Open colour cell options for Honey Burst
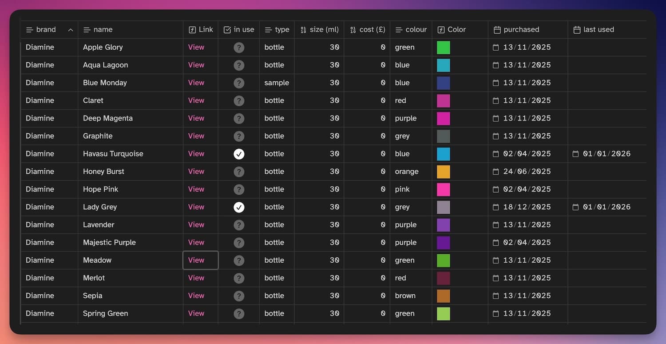 (x=407, y=172)
